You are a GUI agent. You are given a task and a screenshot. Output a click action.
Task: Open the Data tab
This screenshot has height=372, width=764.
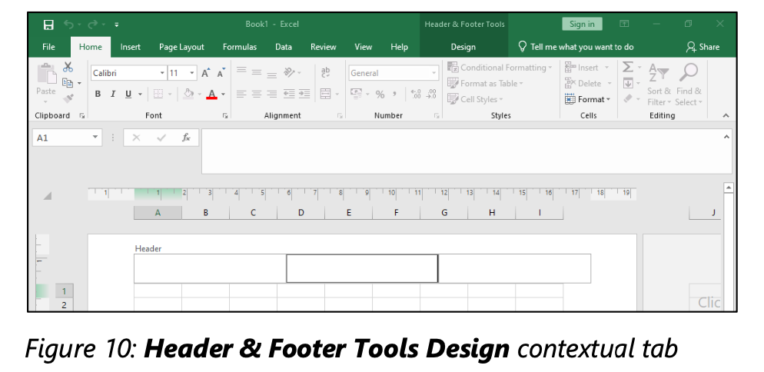[x=284, y=47]
